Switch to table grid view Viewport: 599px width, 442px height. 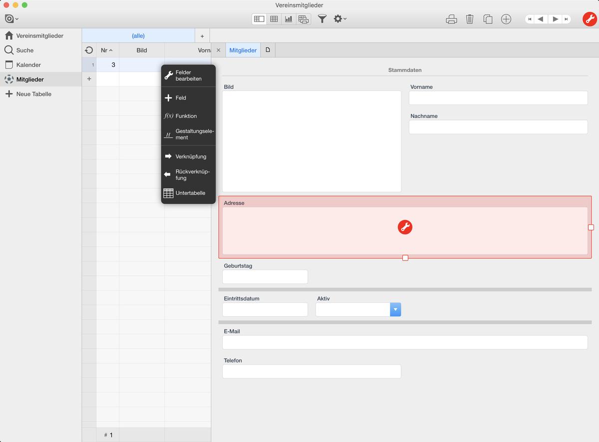[x=274, y=19]
